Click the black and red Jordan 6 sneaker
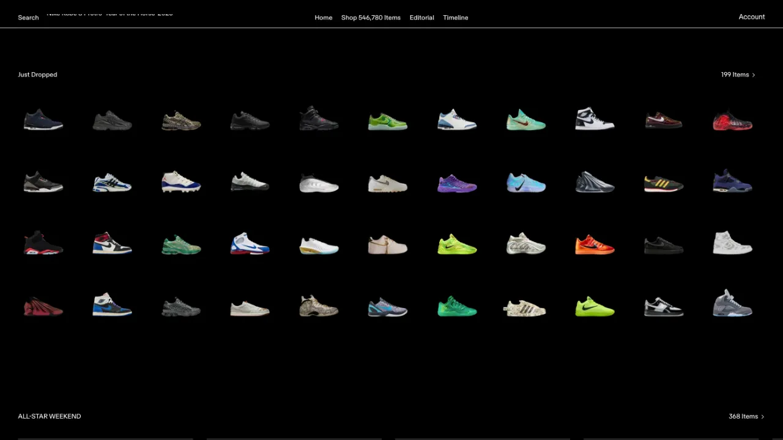This screenshot has height=440, width=783. click(43, 244)
